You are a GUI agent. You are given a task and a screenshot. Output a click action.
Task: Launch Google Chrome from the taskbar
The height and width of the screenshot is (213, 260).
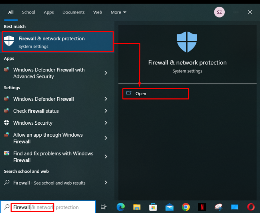pyautogui.click(x=186, y=207)
